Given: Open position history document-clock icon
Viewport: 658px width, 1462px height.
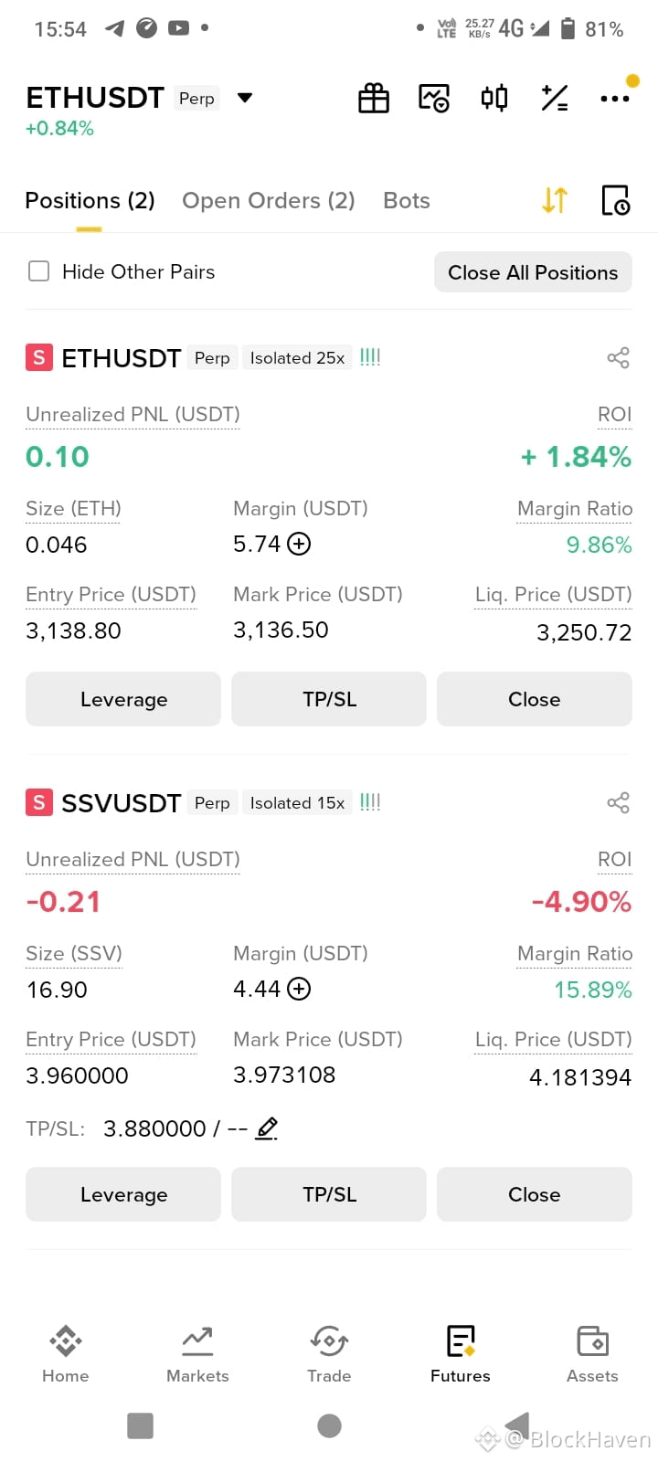Looking at the screenshot, I should (x=616, y=200).
